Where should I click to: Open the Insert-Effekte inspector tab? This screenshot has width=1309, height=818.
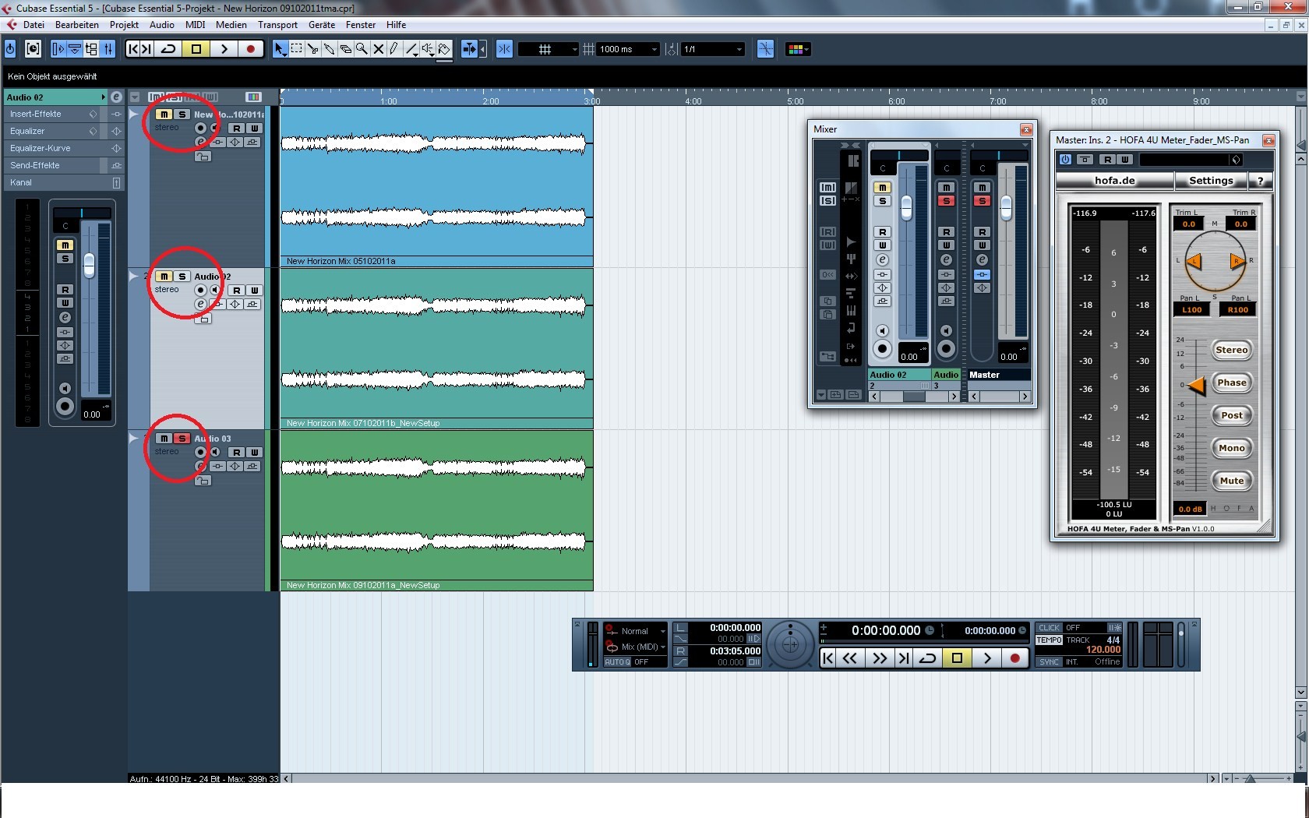click(55, 114)
